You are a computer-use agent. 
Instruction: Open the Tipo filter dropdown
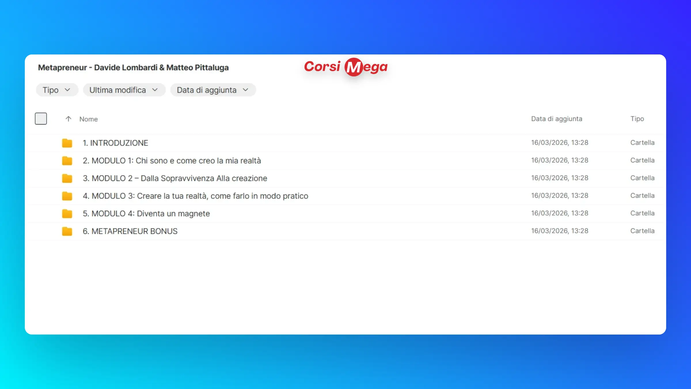tap(57, 90)
